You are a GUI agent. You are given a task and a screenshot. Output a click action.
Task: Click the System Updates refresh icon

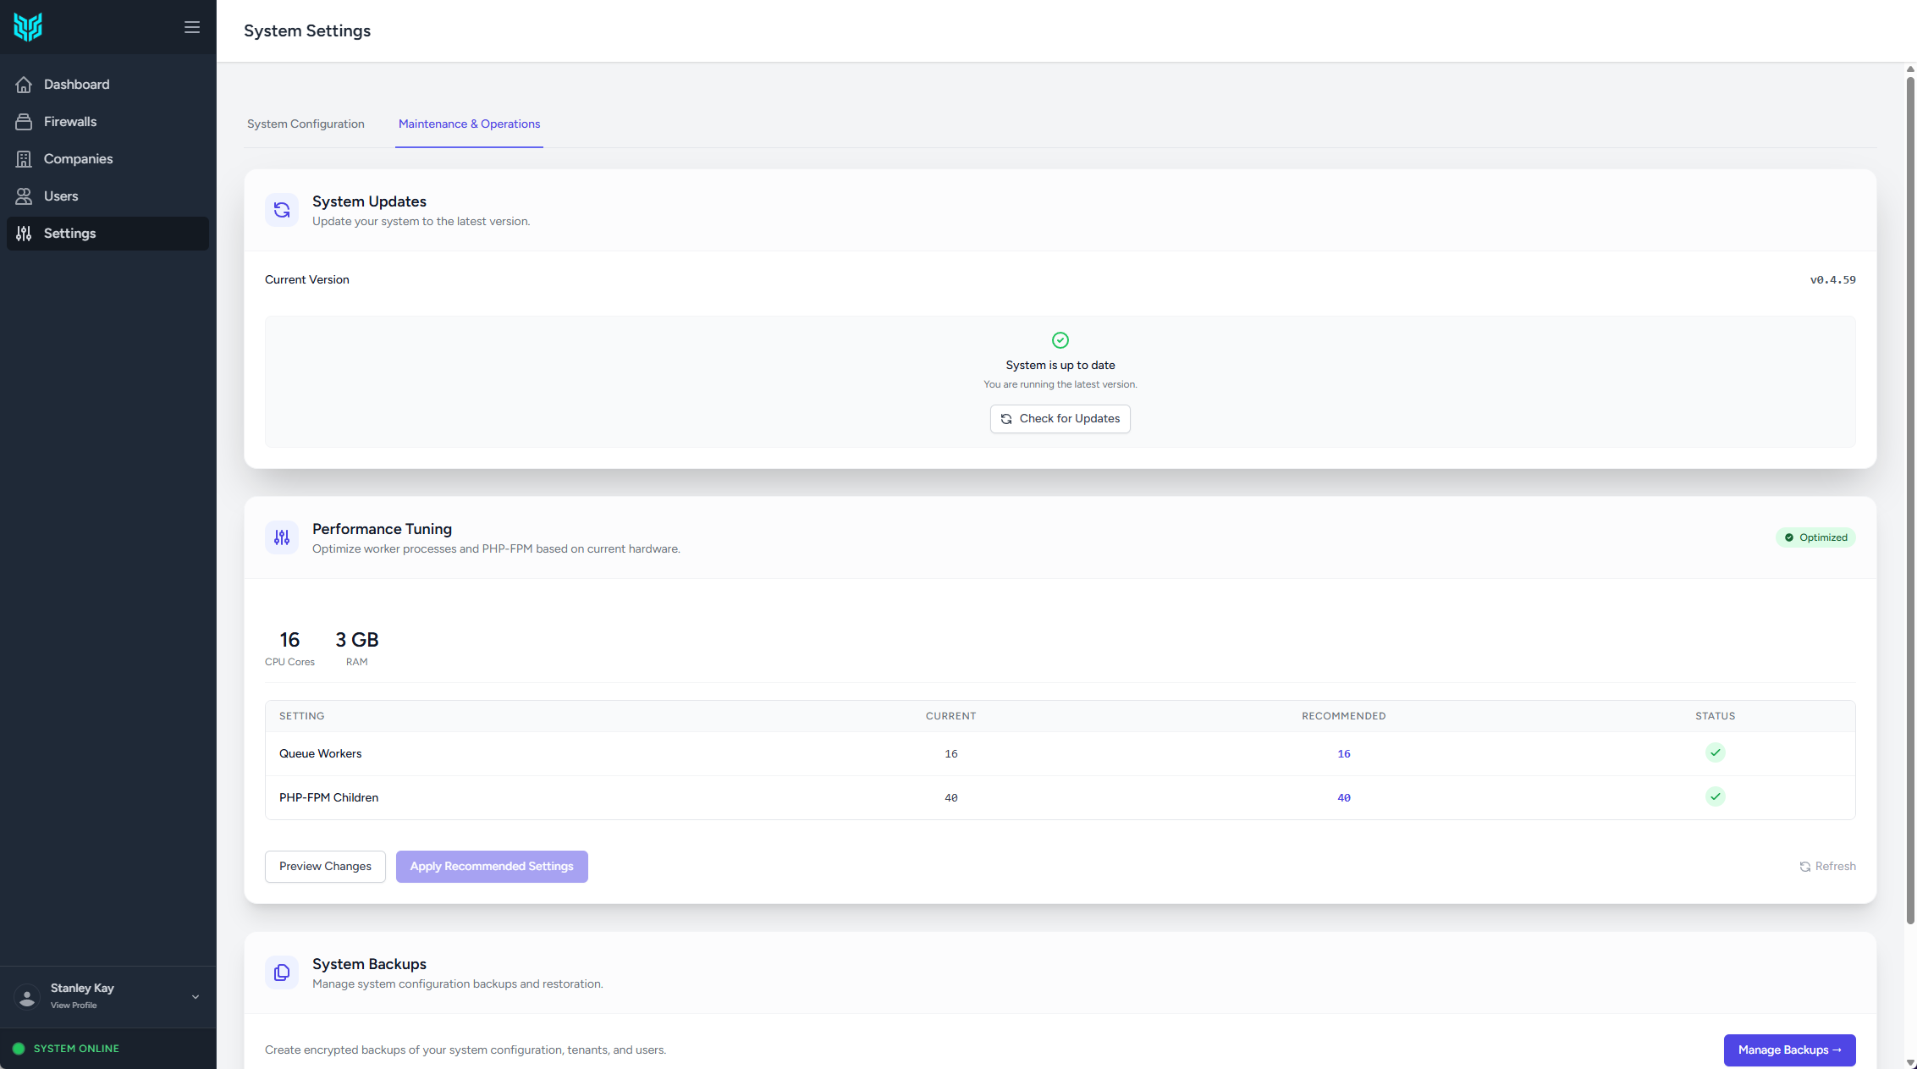[282, 210]
